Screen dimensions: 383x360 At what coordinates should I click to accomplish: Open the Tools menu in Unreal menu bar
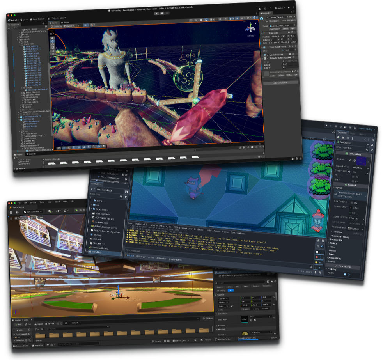pyautogui.click(x=42, y=202)
